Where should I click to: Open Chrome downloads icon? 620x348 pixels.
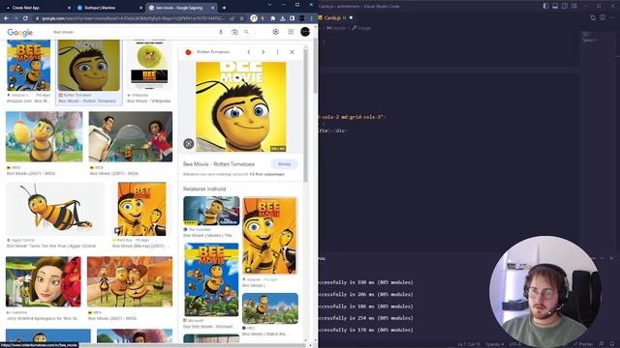click(282, 18)
